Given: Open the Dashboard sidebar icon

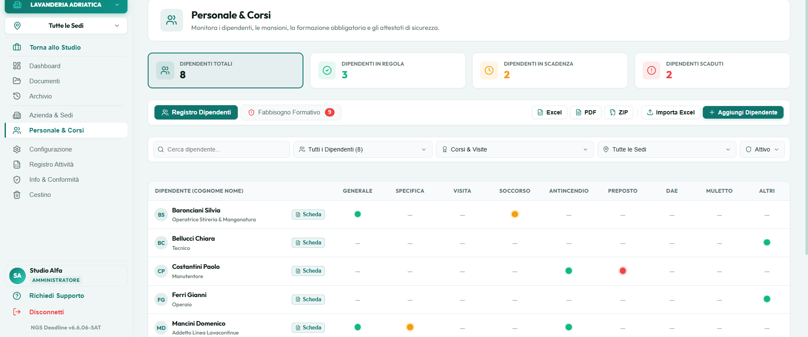Looking at the screenshot, I should pos(17,66).
